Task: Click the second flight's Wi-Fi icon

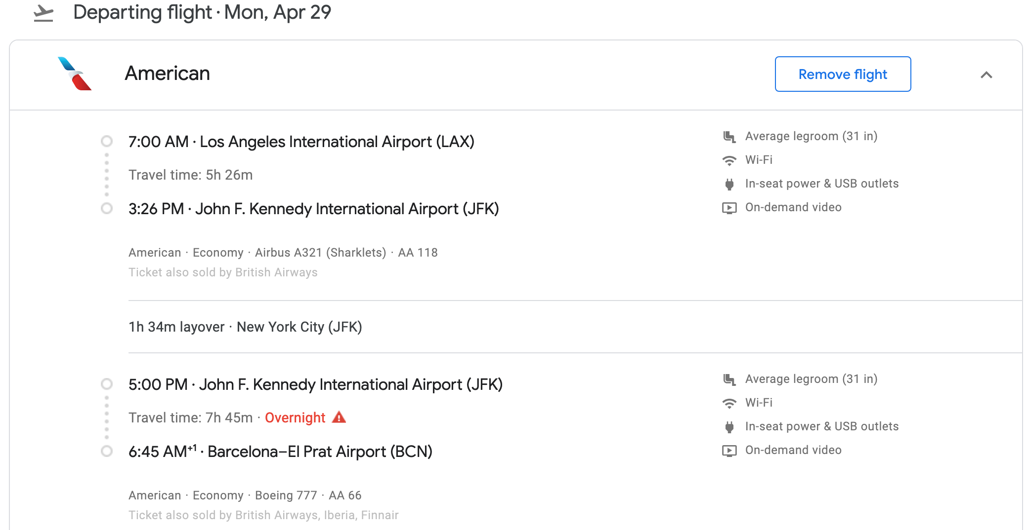Action: [729, 403]
